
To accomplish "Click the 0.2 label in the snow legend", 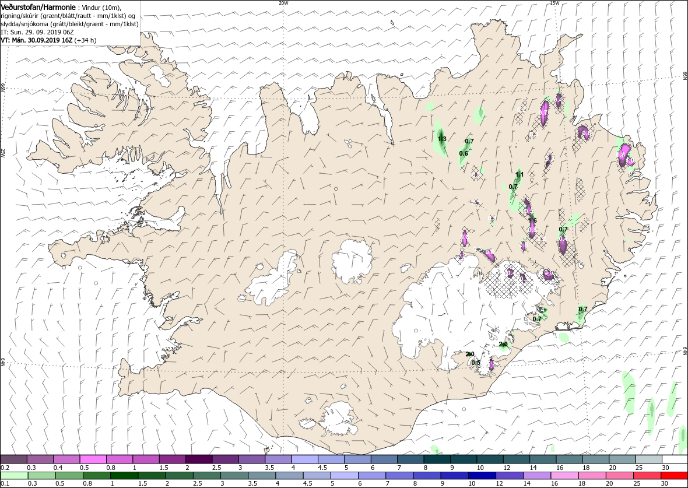I will pyautogui.click(x=5, y=468).
